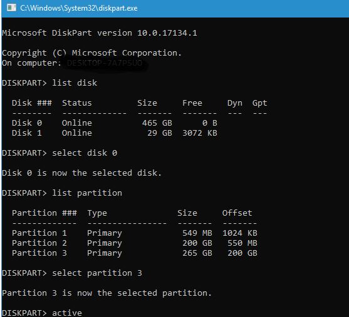Click the 'list partition' command line

(x=62, y=193)
